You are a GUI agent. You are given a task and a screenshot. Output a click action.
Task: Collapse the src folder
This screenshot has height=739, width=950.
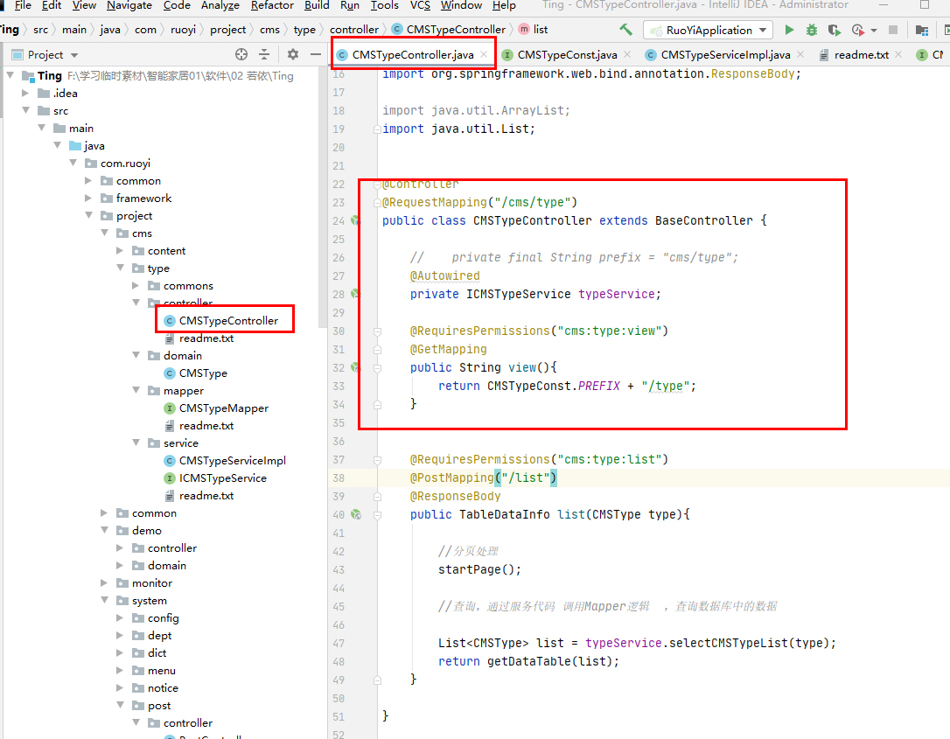coord(25,111)
